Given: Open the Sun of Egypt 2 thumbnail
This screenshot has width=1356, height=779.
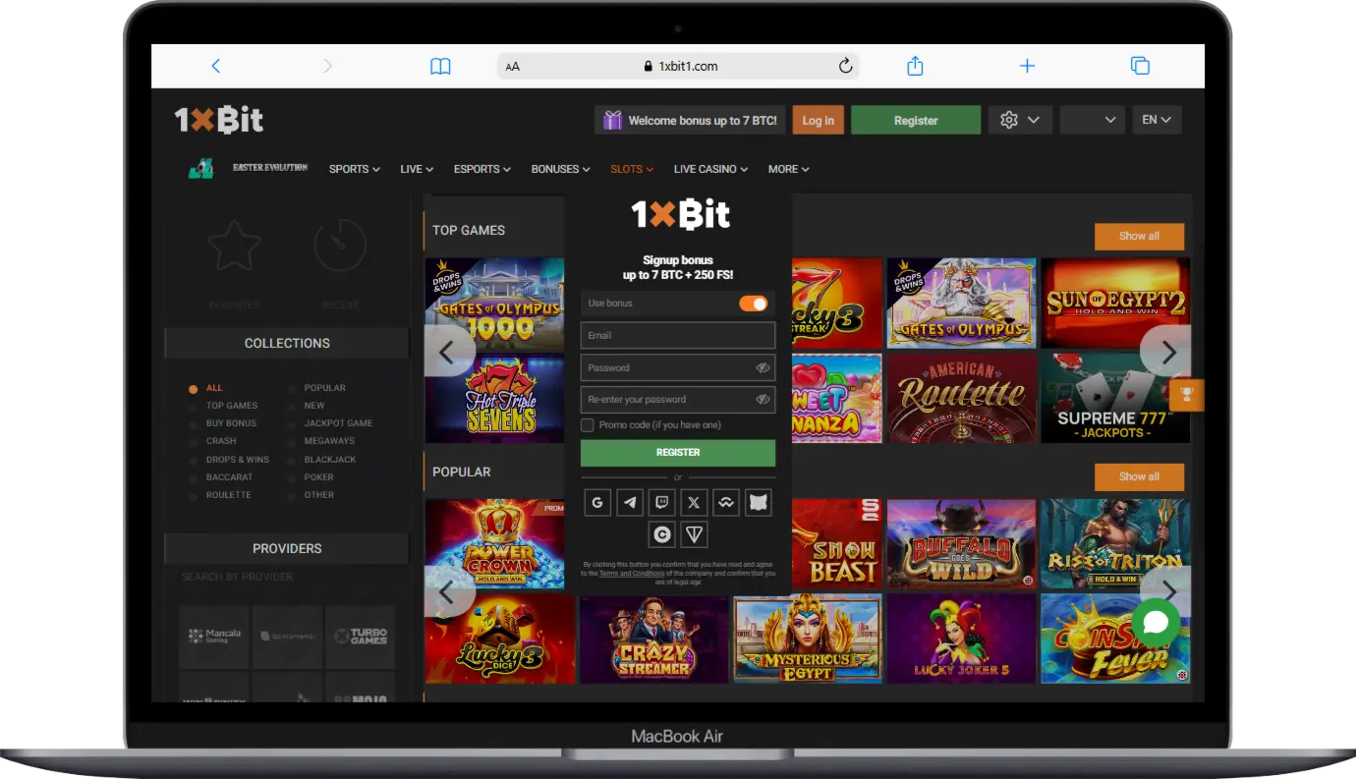Looking at the screenshot, I should click(x=1115, y=303).
